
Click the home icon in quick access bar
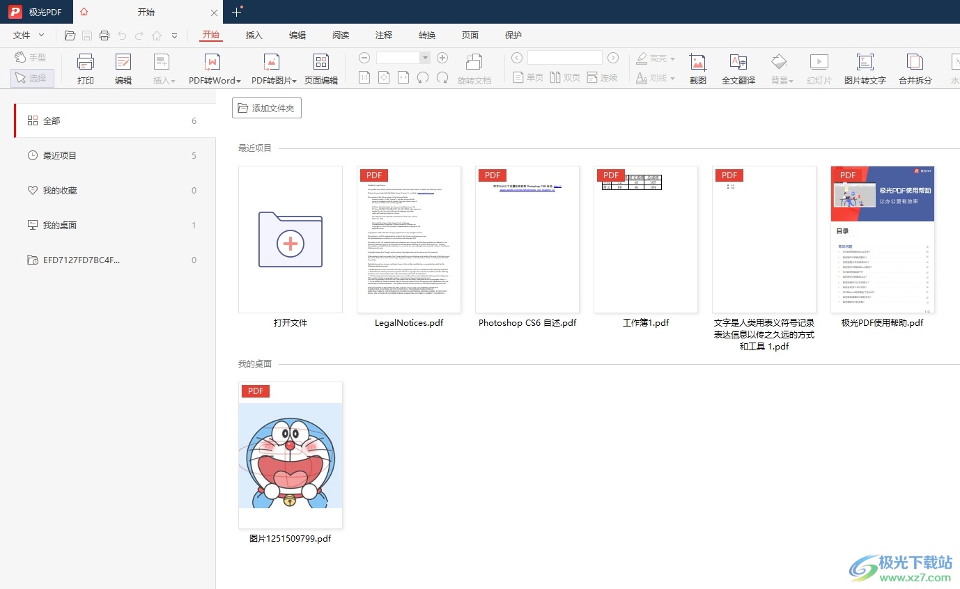pyautogui.click(x=157, y=36)
